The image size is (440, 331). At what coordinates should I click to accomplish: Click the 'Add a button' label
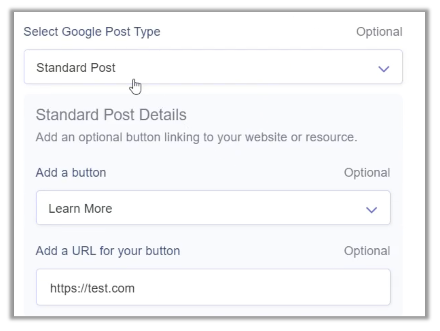[71, 173]
